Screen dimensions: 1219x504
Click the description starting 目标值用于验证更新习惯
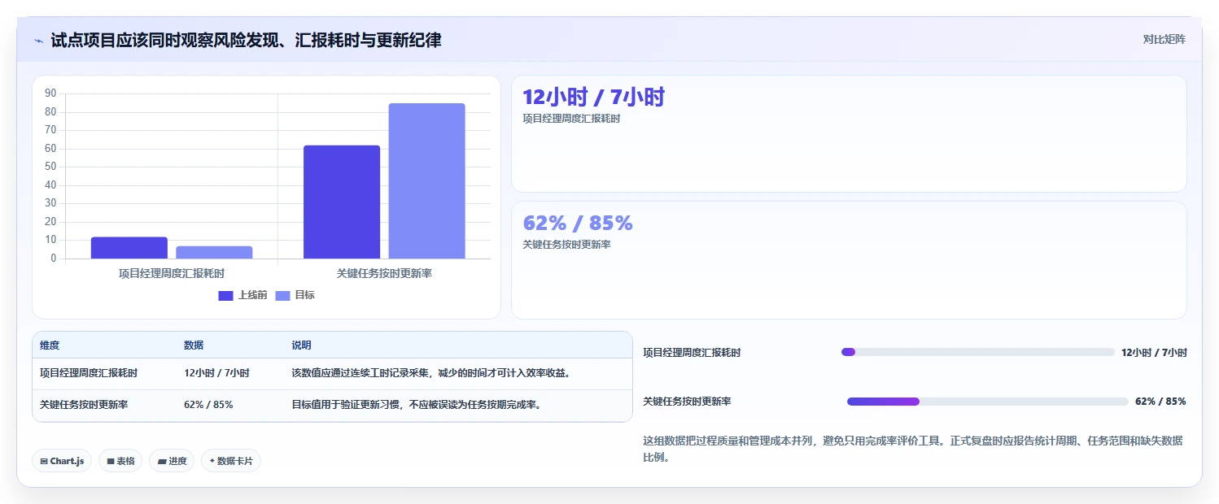pos(417,404)
